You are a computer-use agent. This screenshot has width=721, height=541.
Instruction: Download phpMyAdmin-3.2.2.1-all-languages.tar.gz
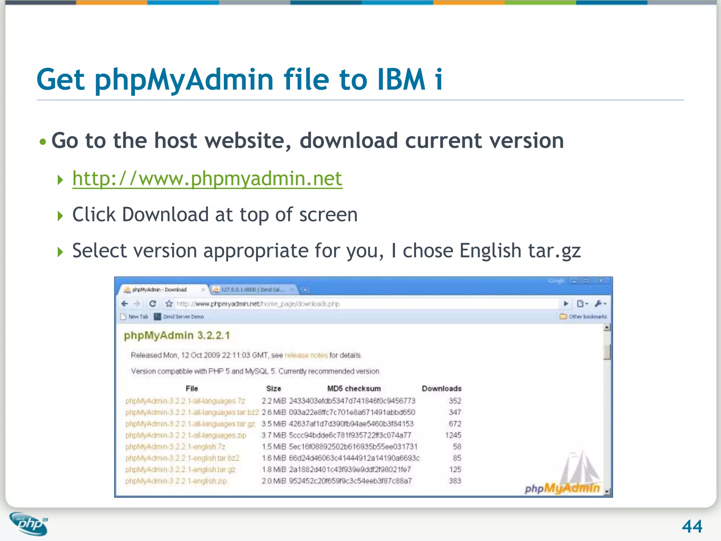coord(190,424)
